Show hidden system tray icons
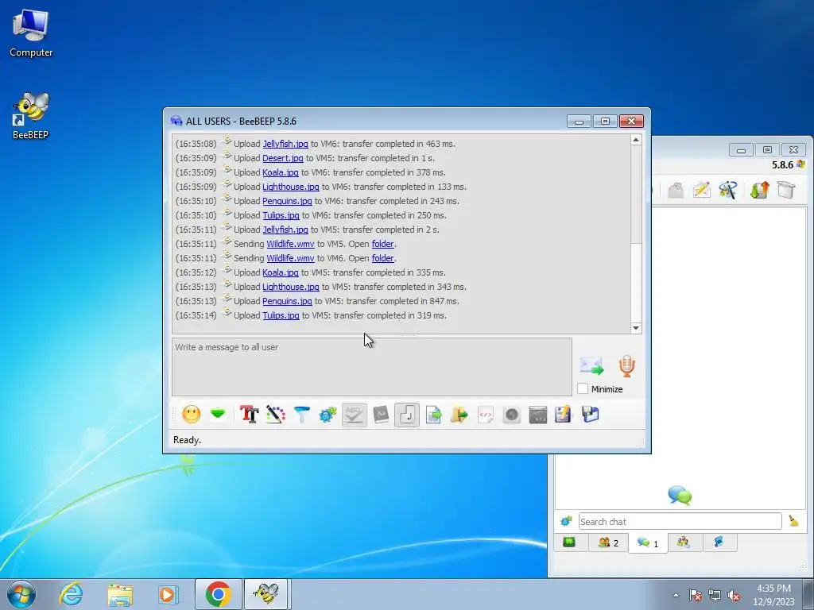Image resolution: width=814 pixels, height=610 pixels. (x=676, y=595)
